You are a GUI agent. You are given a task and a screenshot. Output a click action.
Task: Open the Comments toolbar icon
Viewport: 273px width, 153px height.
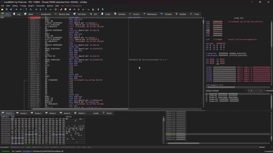65,9
